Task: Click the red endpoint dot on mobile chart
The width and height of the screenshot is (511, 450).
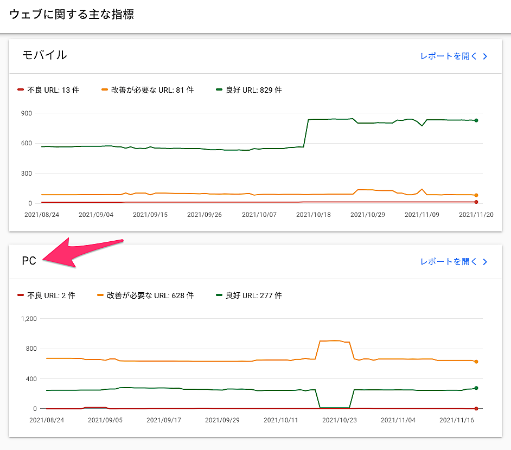Action: (x=476, y=202)
